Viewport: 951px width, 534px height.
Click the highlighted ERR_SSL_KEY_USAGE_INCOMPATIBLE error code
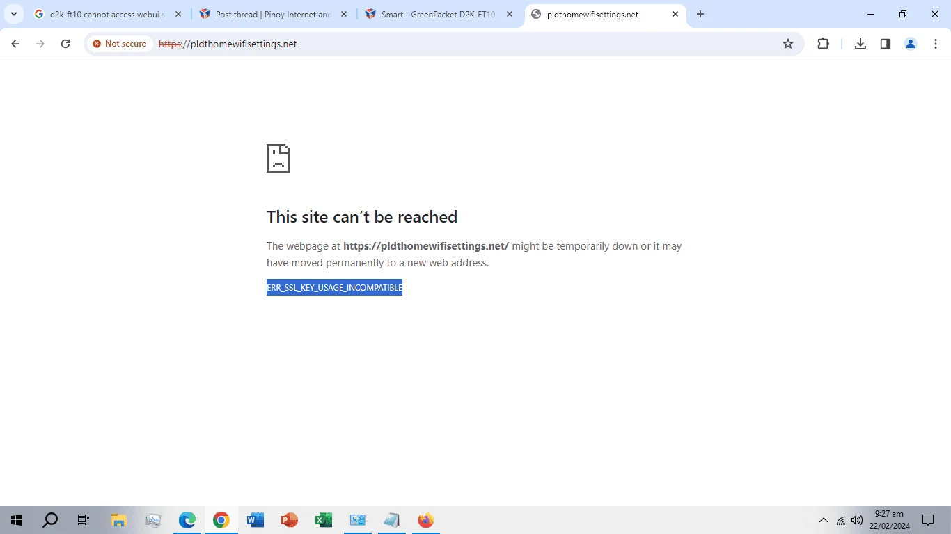[x=334, y=288]
